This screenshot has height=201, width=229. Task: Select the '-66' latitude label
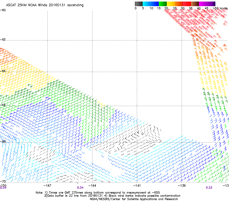[3, 105]
